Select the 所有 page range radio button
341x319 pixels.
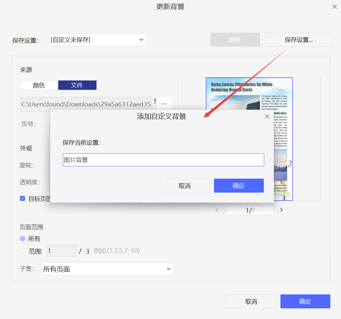23,239
